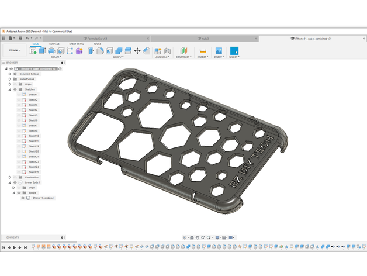Open the MODIFY dropdown menu

118,57
